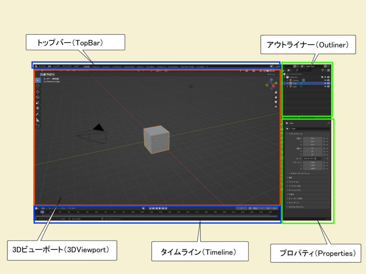This screenshot has width=366, height=274.
Task: Toggle Location X lock icon
Action: tap(324, 138)
